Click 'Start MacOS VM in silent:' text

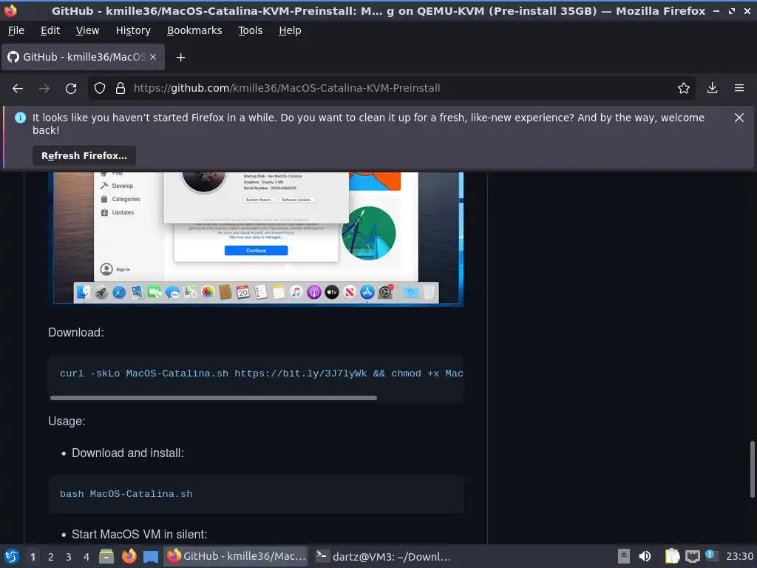click(x=139, y=534)
